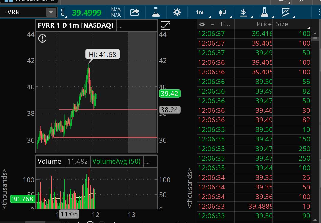The width and height of the screenshot is (321, 223).
Task: Open the studies flask icon beside share
Action: (156, 12)
